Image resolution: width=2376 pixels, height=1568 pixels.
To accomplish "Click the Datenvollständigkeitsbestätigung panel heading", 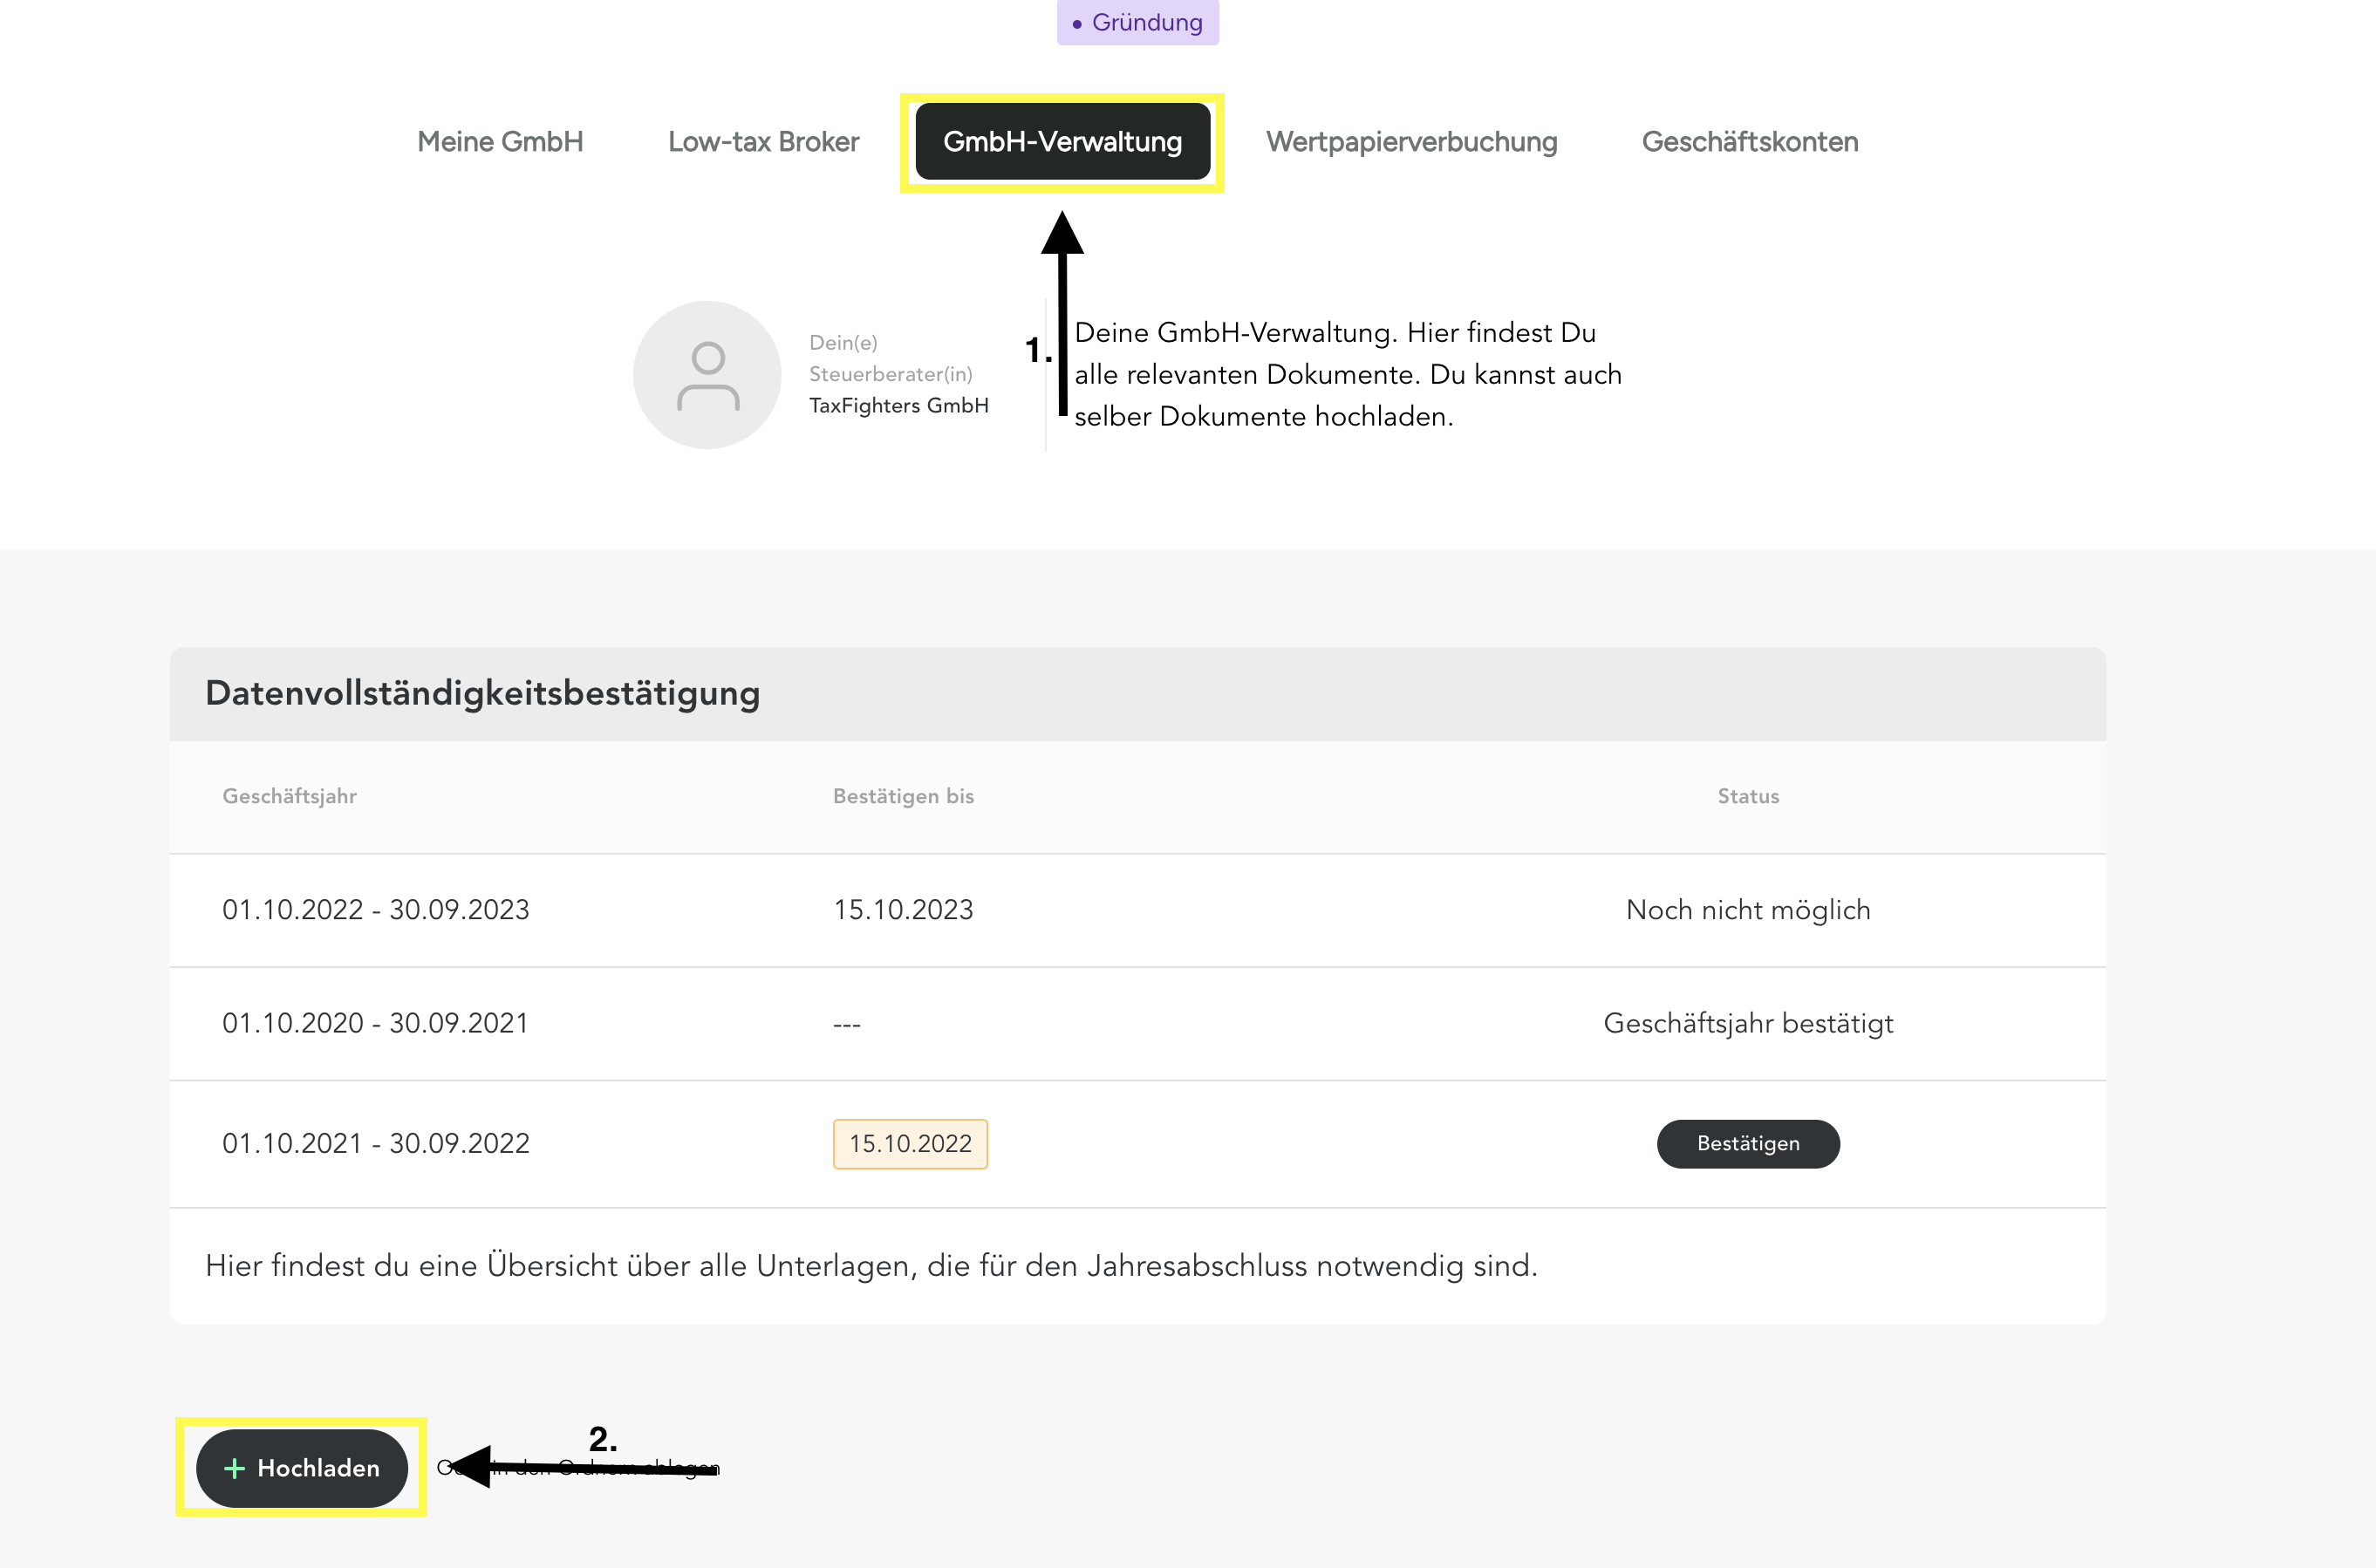I will coord(482,693).
